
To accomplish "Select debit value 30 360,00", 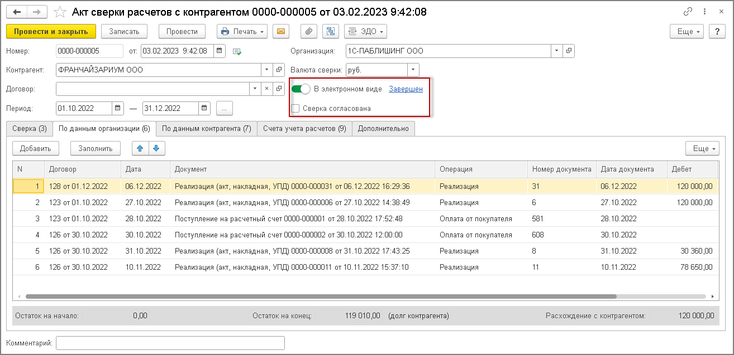I will 692,251.
